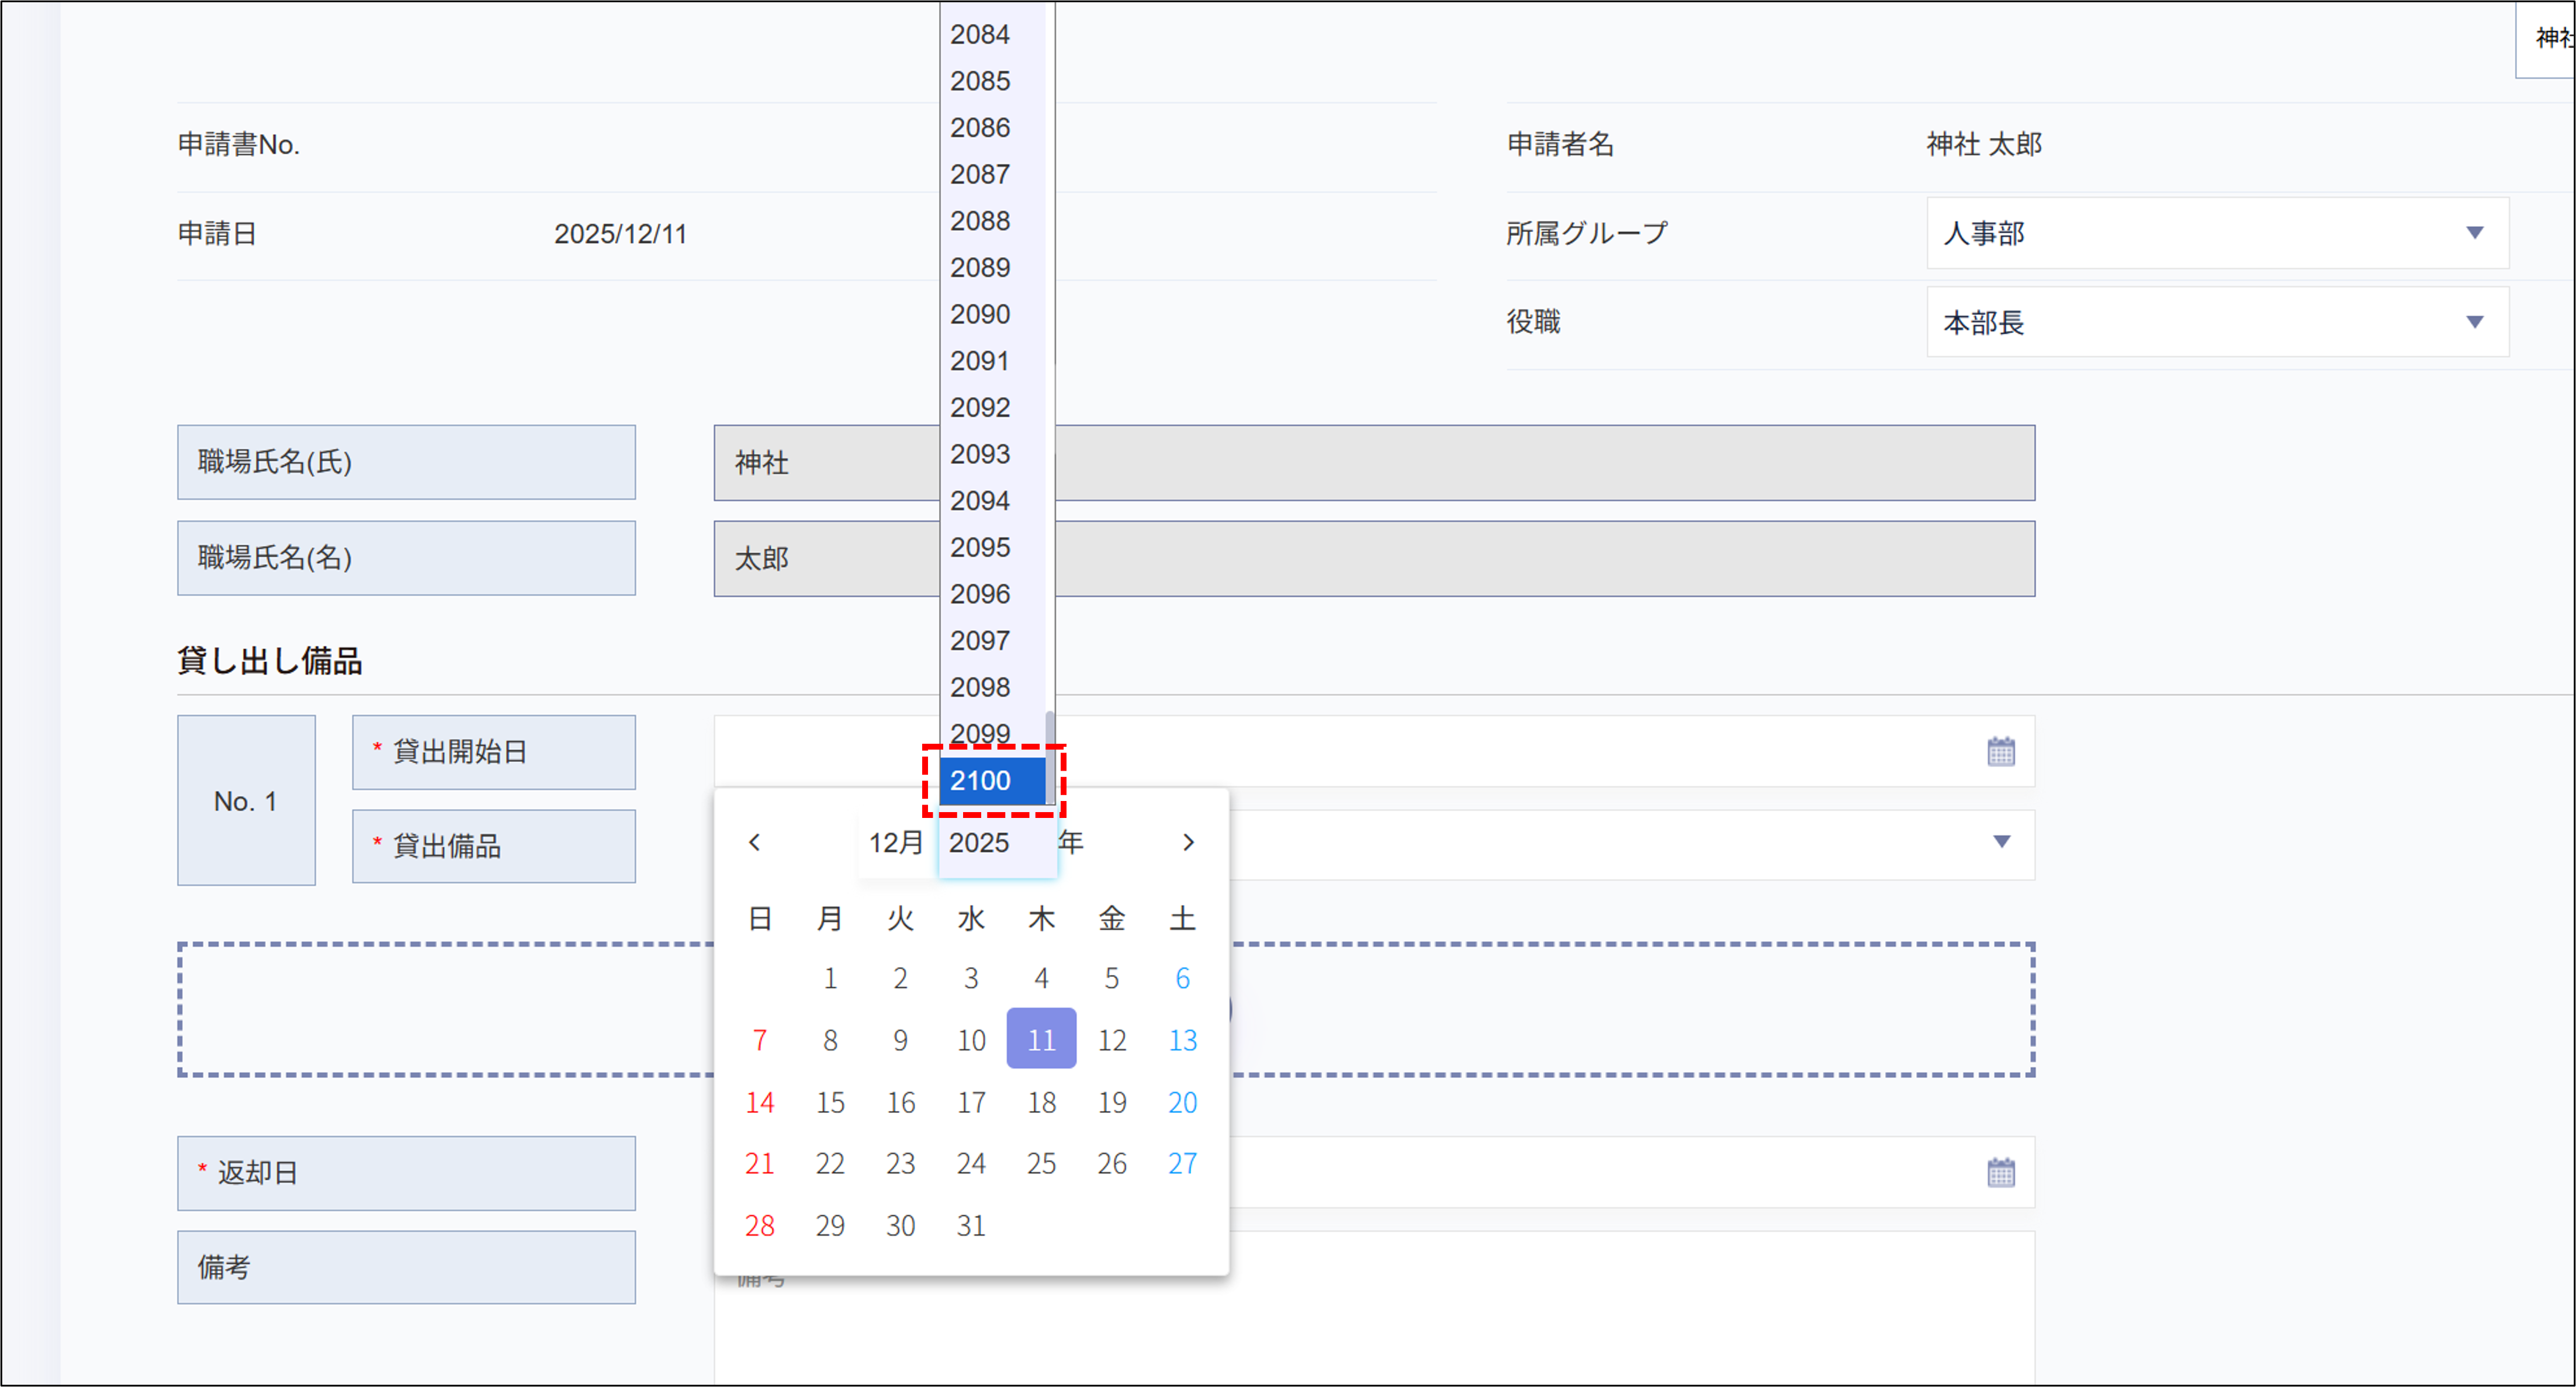2576x1387 pixels.
Task: Select year 2084 in the year list
Action: (981, 33)
